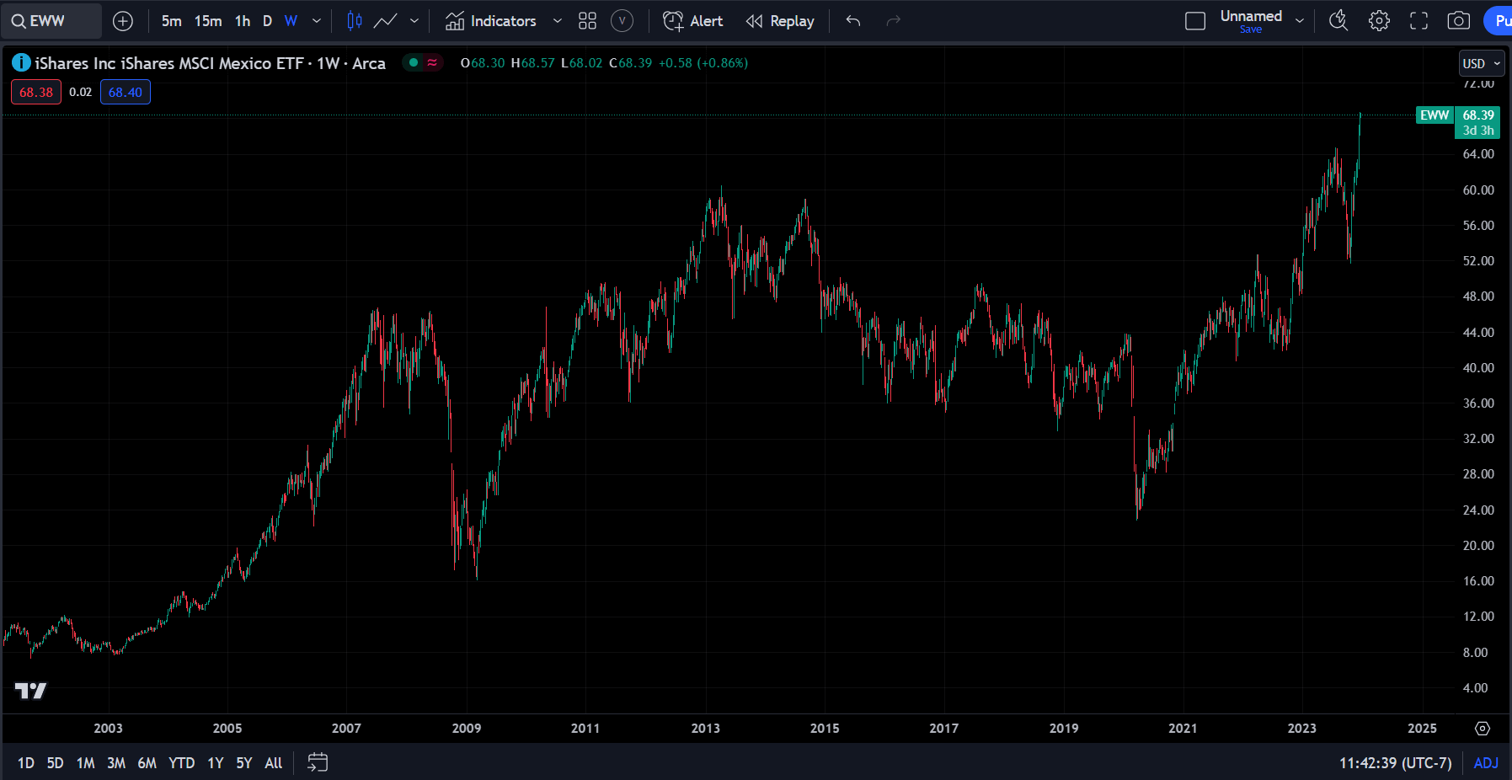
Task: Click the blue 68.40 buy price button
Action: pos(126,92)
